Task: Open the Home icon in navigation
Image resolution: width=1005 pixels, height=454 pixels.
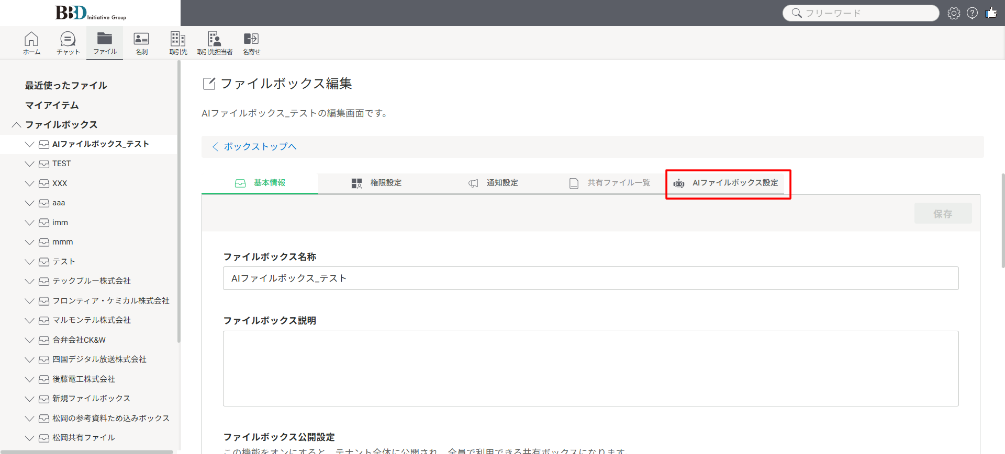Action: [x=31, y=43]
